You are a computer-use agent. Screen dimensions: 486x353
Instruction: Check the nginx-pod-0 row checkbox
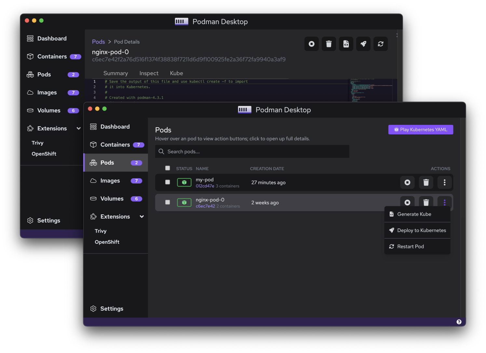[x=168, y=202]
